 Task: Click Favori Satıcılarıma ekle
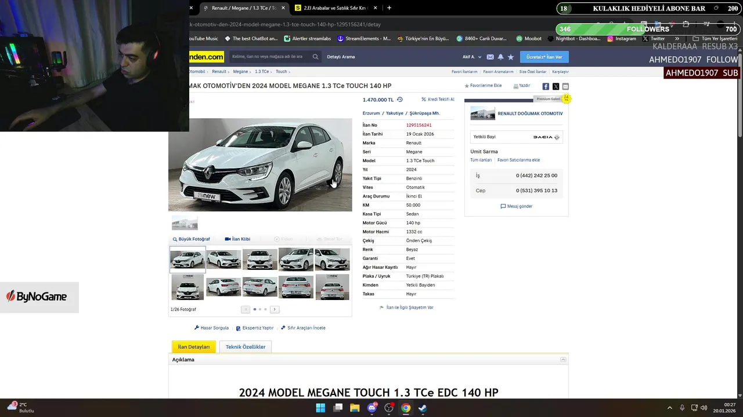point(518,160)
